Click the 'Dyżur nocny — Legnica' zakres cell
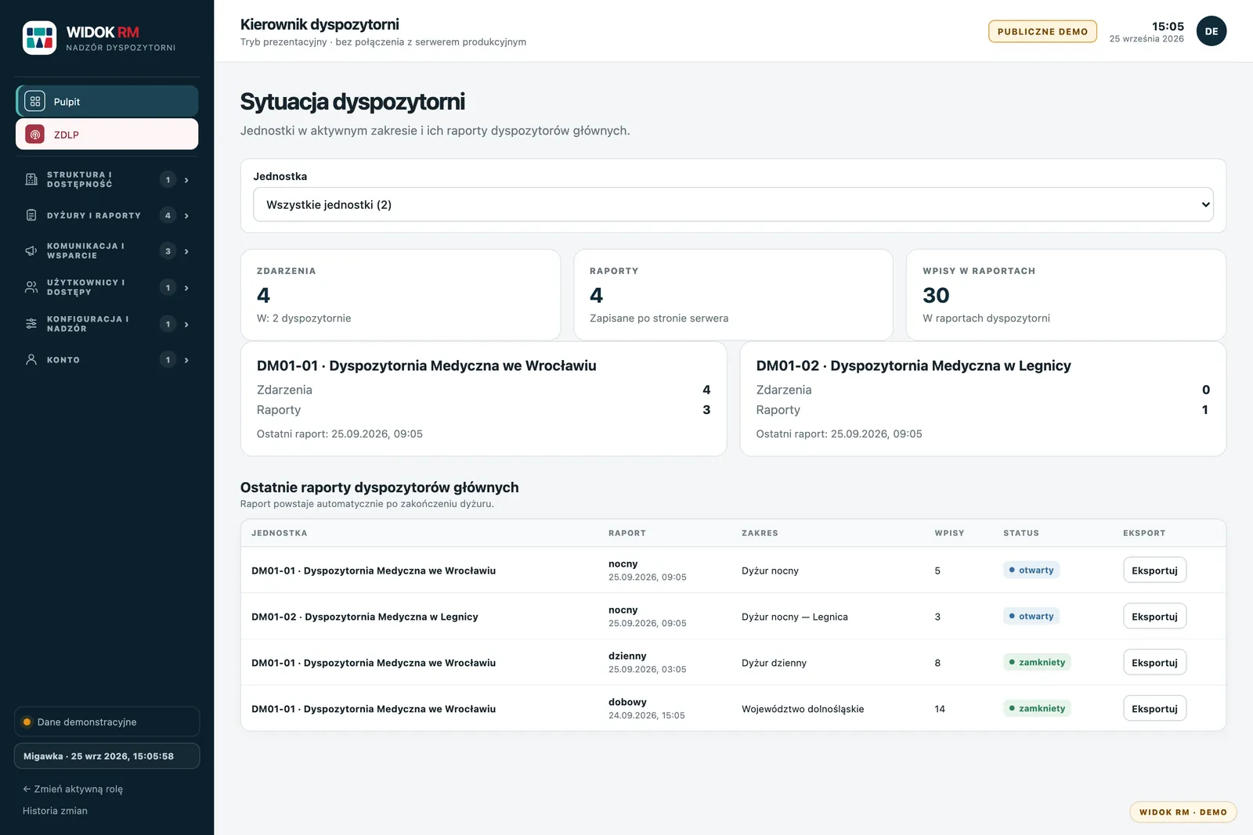The image size is (1253, 835). [x=795, y=617]
